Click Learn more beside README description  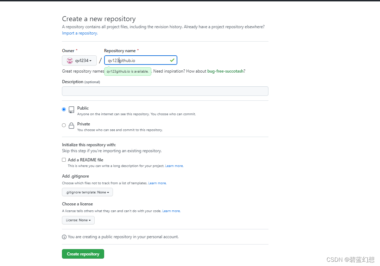174,166
